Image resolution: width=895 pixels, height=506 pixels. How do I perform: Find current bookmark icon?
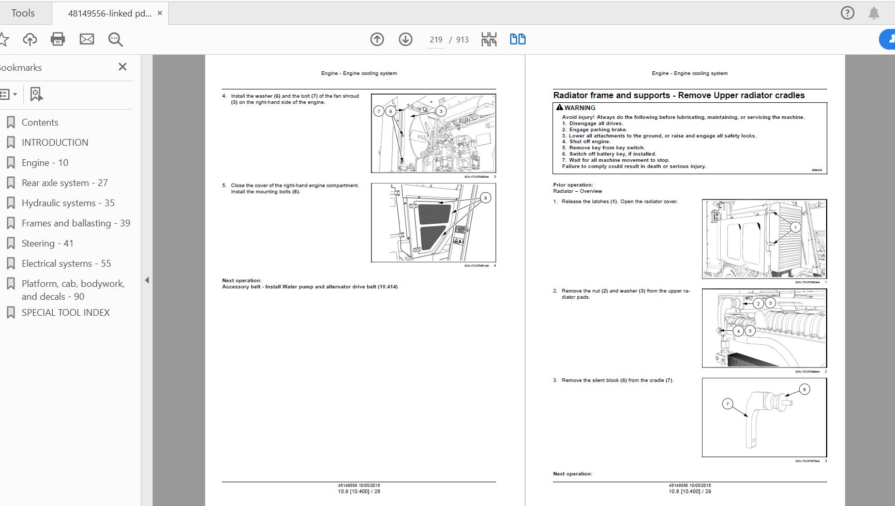[36, 94]
